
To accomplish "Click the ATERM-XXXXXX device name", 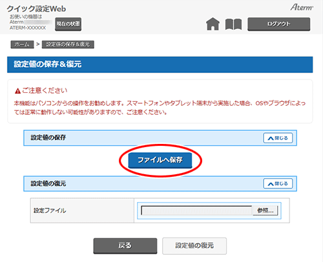I will [x=28, y=28].
